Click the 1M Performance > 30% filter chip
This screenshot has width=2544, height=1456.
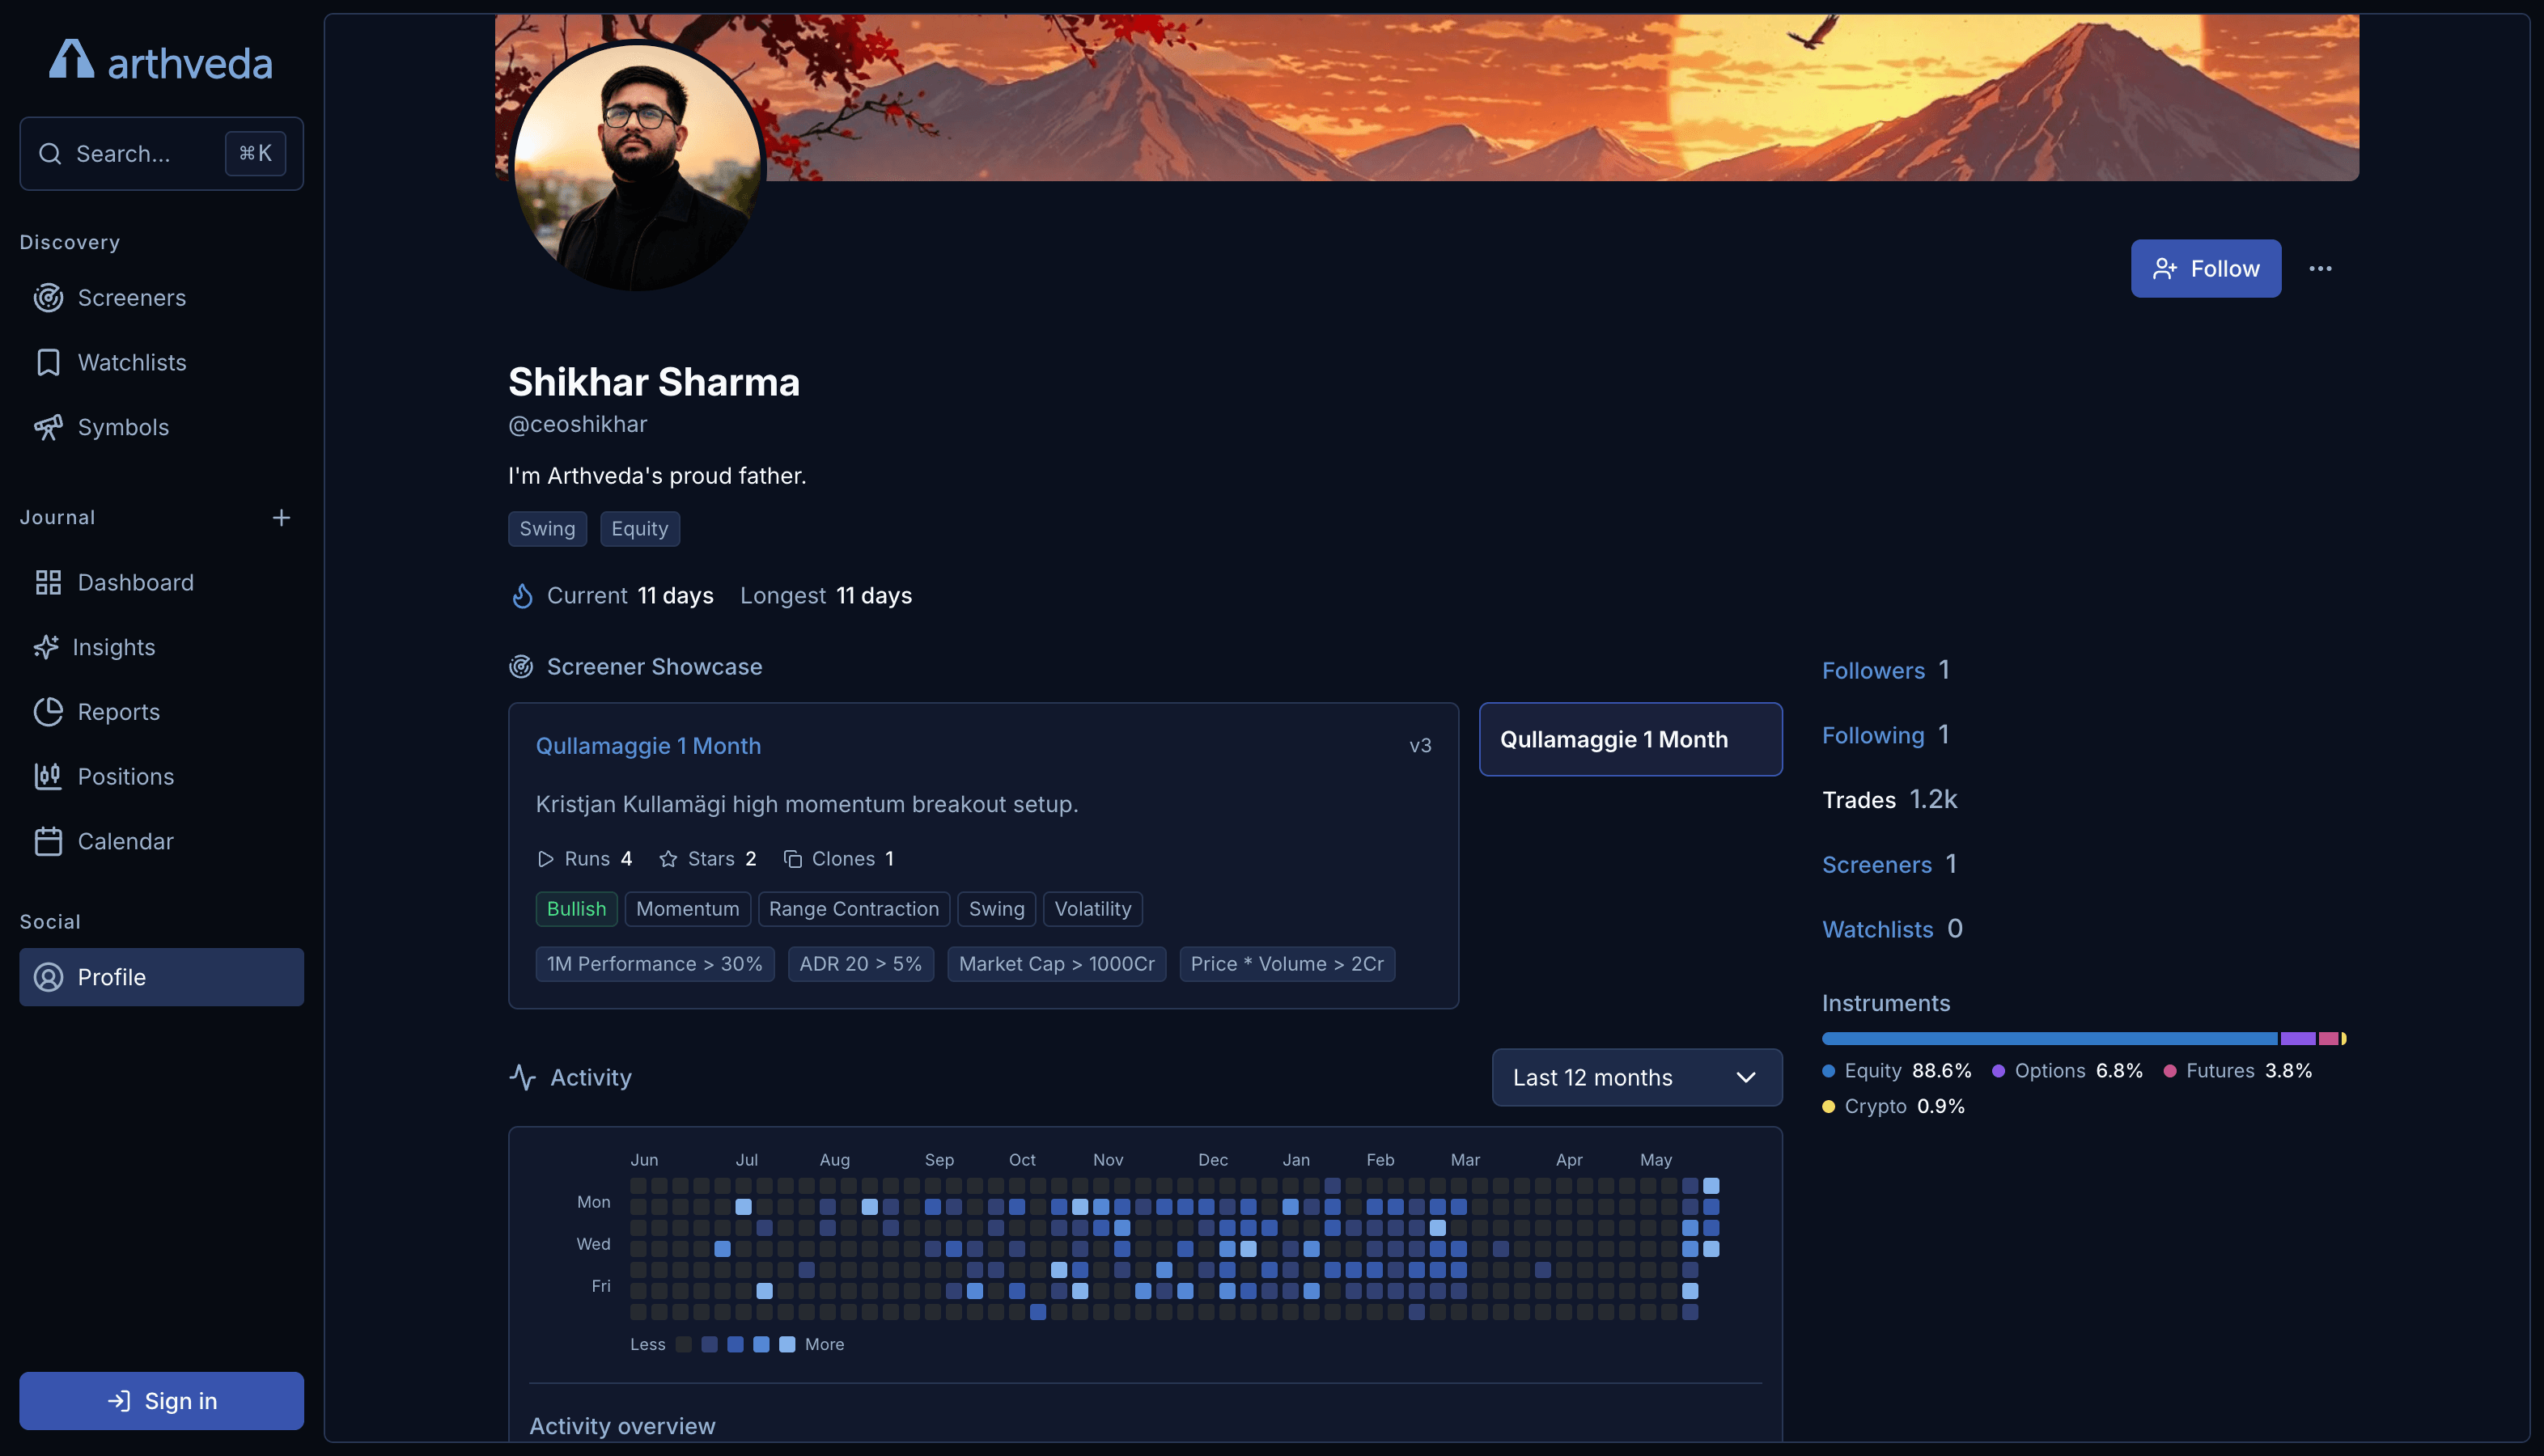[x=655, y=964]
